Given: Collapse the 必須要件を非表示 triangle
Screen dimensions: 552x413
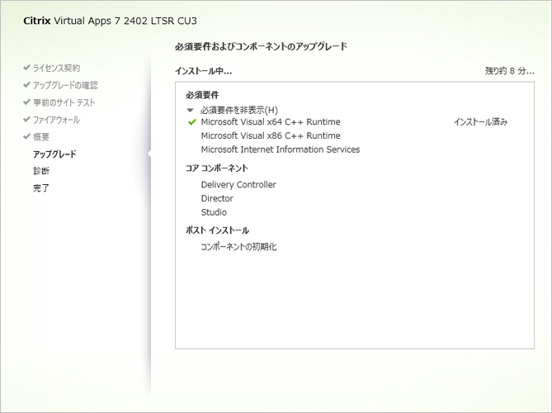Looking at the screenshot, I should click(191, 110).
